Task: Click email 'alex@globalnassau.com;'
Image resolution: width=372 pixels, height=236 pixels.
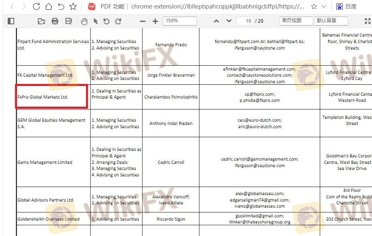Action: click(260, 193)
